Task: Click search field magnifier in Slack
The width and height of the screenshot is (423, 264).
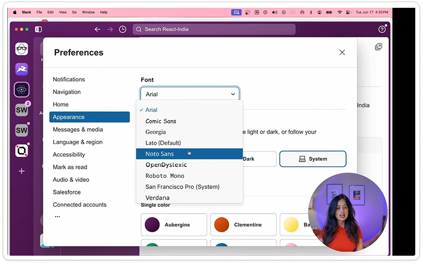Action: (x=139, y=29)
